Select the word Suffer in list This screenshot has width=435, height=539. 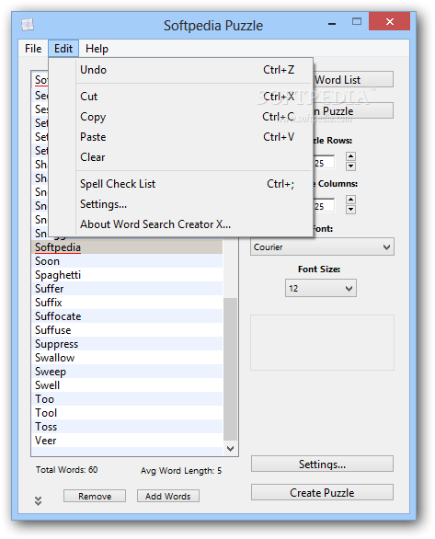tap(127, 289)
